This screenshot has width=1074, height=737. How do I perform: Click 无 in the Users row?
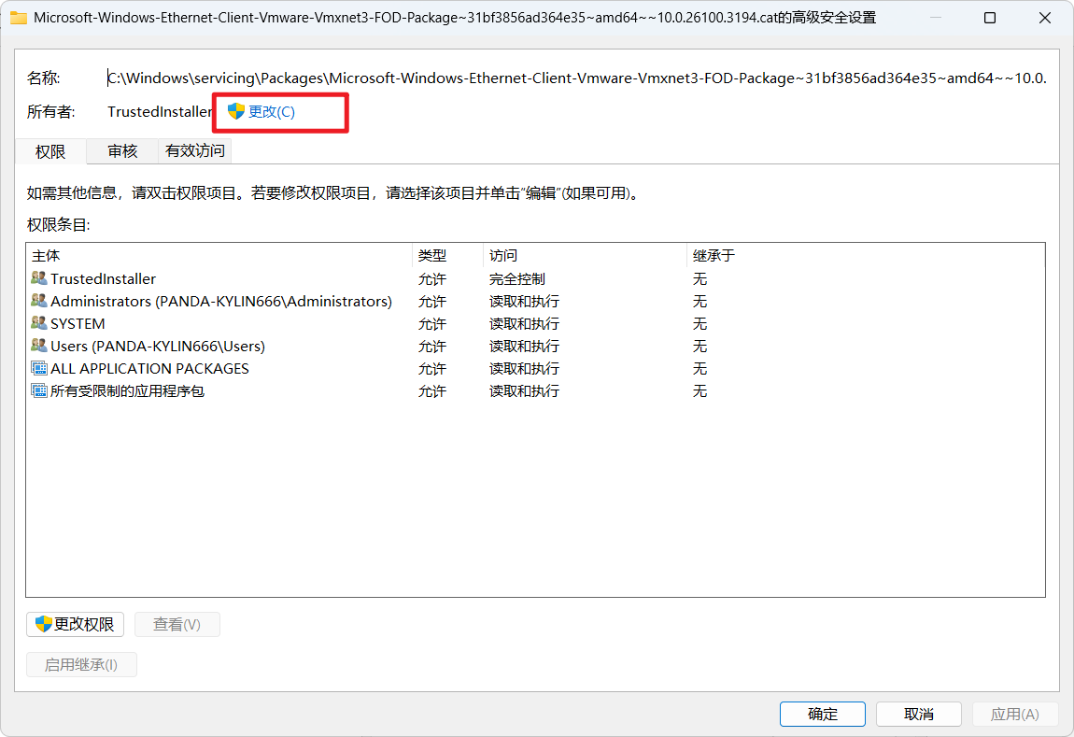700,347
